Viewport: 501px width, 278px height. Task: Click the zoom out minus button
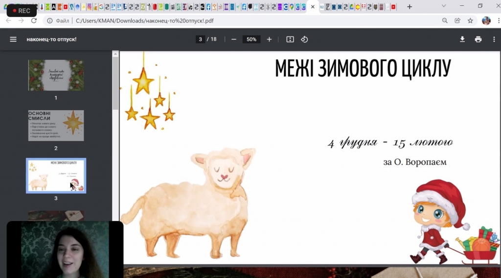(234, 40)
